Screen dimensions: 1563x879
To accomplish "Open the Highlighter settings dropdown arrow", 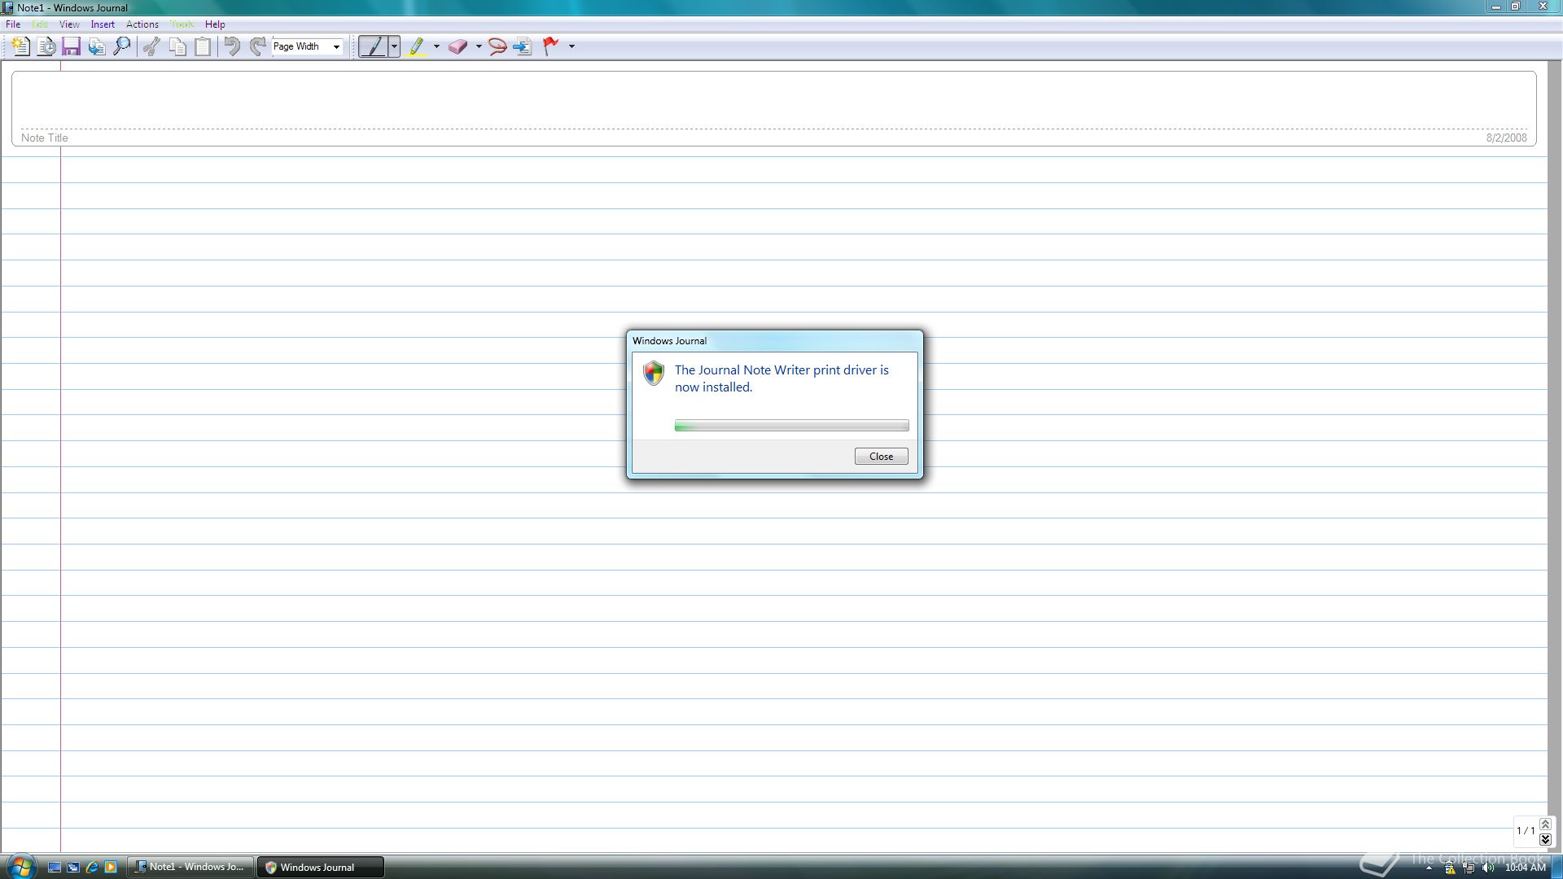I will point(436,46).
